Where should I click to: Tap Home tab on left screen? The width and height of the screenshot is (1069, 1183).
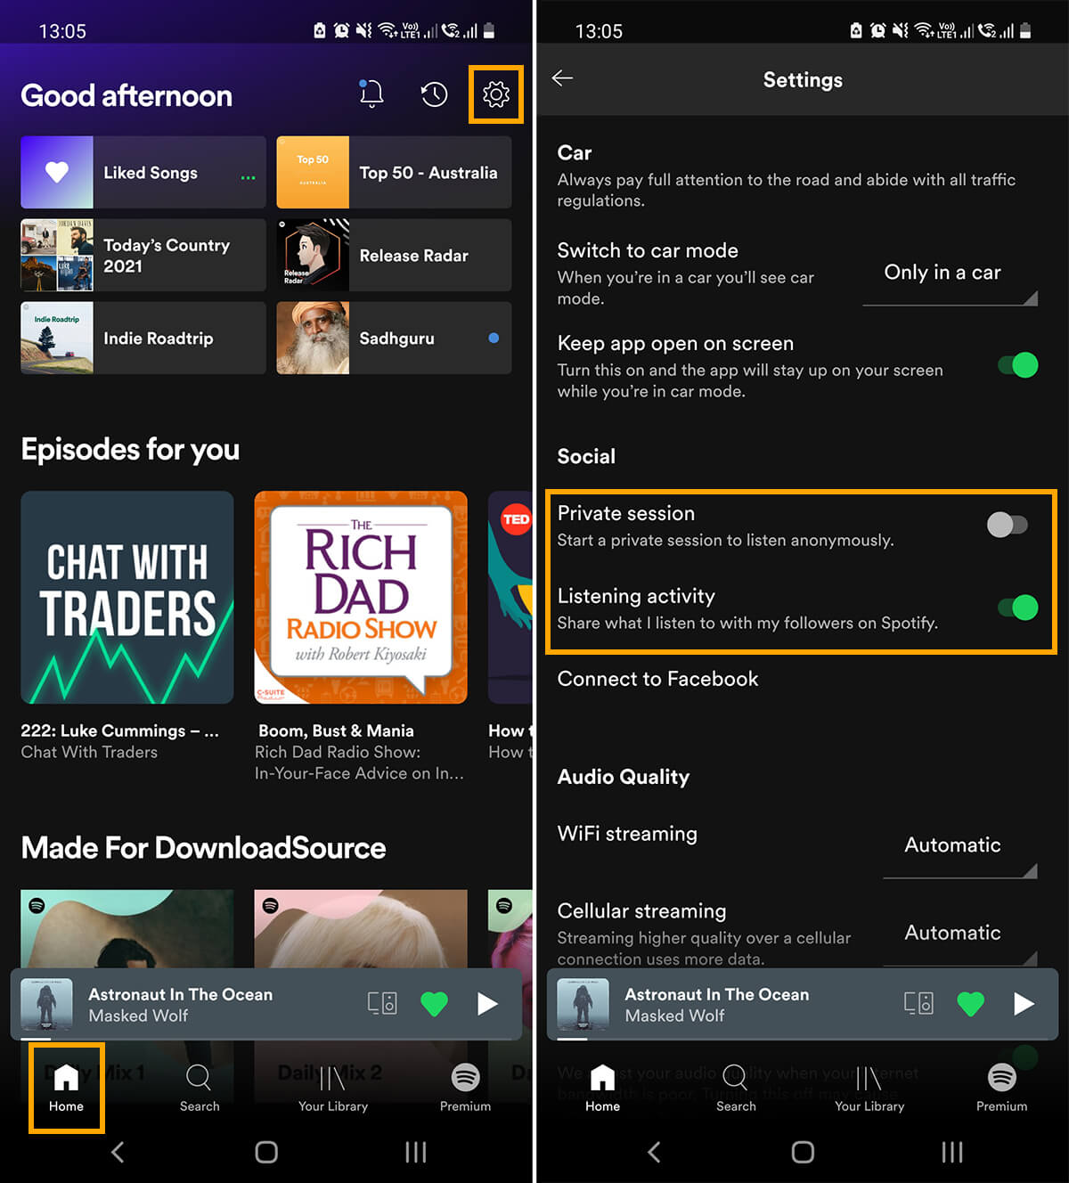[x=66, y=1088]
